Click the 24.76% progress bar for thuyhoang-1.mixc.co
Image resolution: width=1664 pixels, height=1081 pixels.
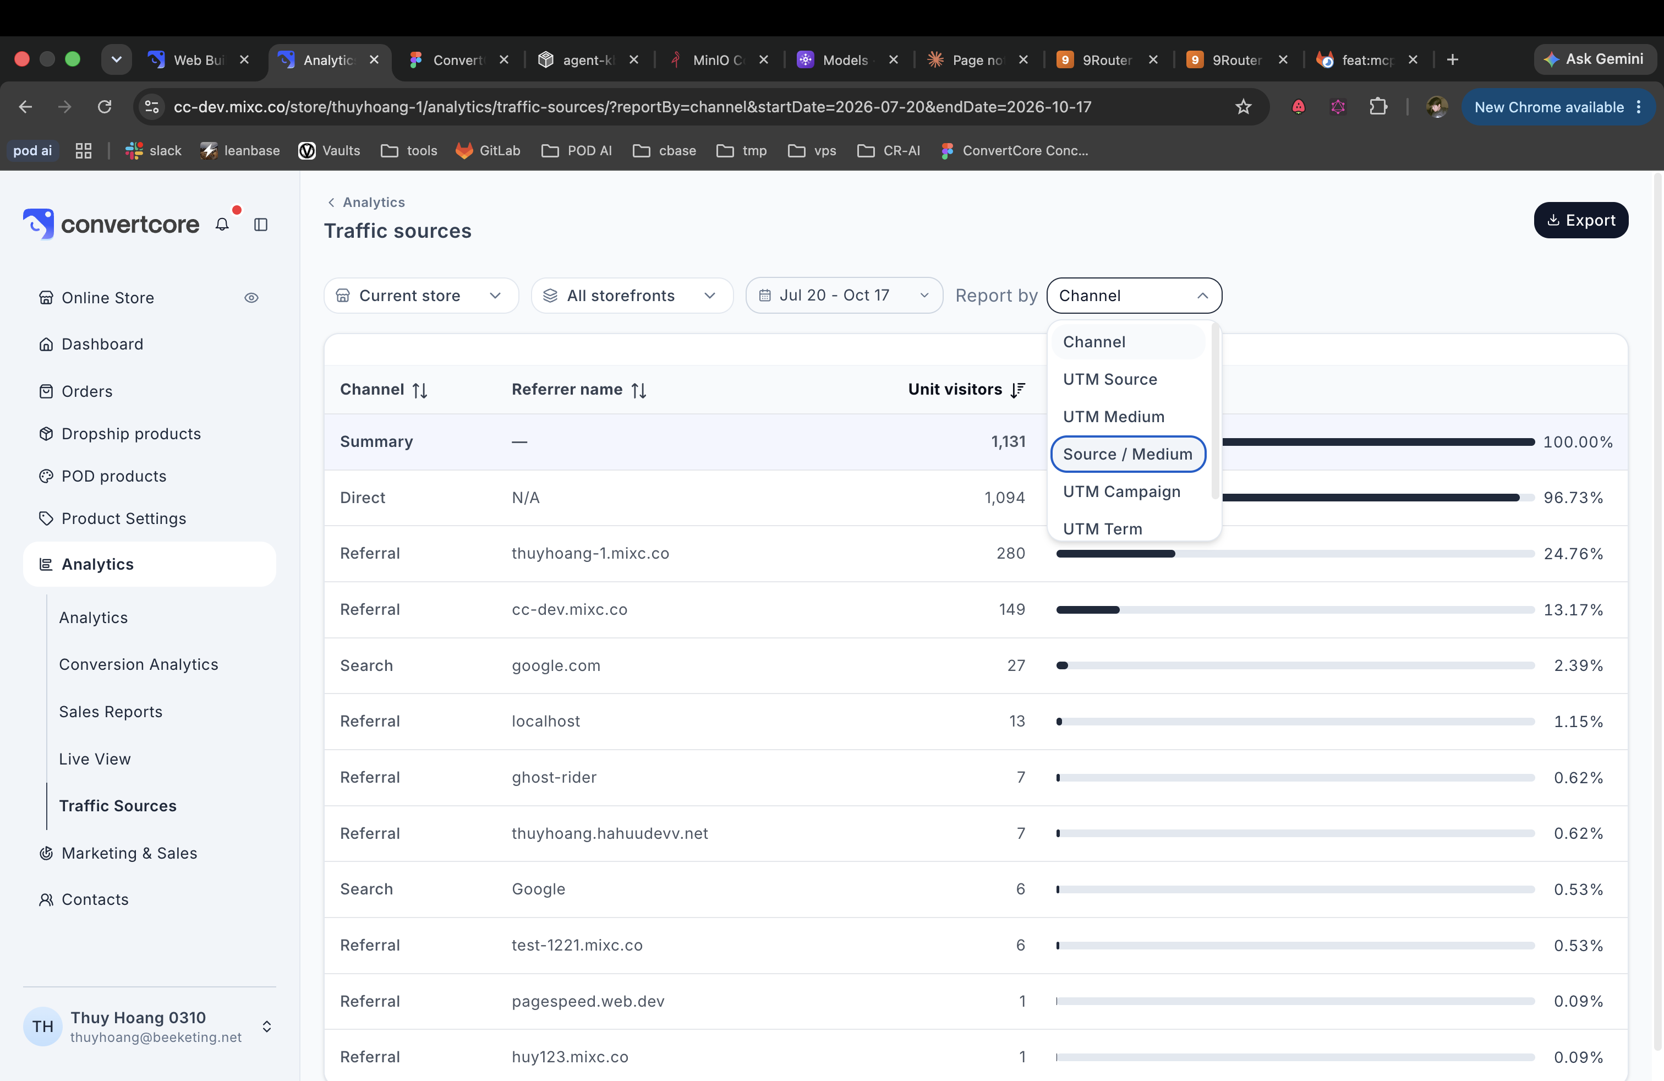coord(1295,554)
